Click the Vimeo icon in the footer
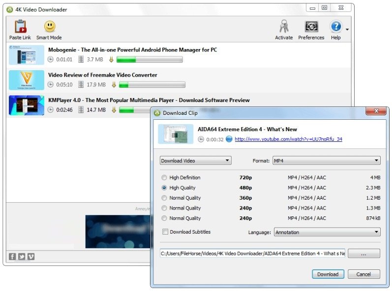Image resolution: width=392 pixels, height=291 pixels. point(31,257)
